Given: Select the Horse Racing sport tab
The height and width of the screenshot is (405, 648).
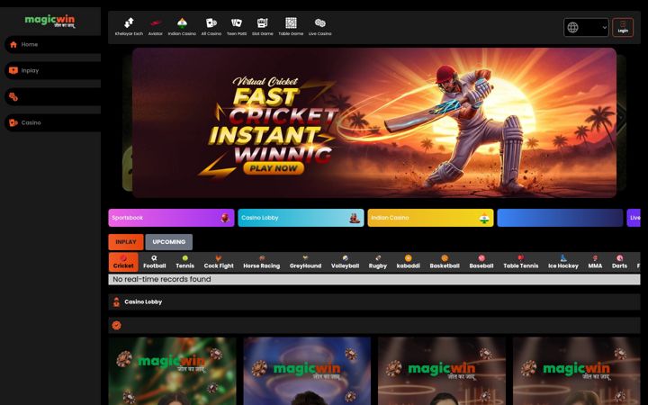Looking at the screenshot, I should click(262, 262).
